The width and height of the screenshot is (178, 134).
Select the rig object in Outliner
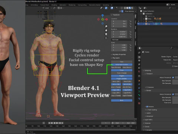click(x=149, y=24)
